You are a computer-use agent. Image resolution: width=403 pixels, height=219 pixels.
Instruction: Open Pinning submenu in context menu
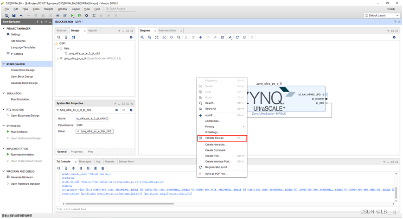click(x=222, y=127)
